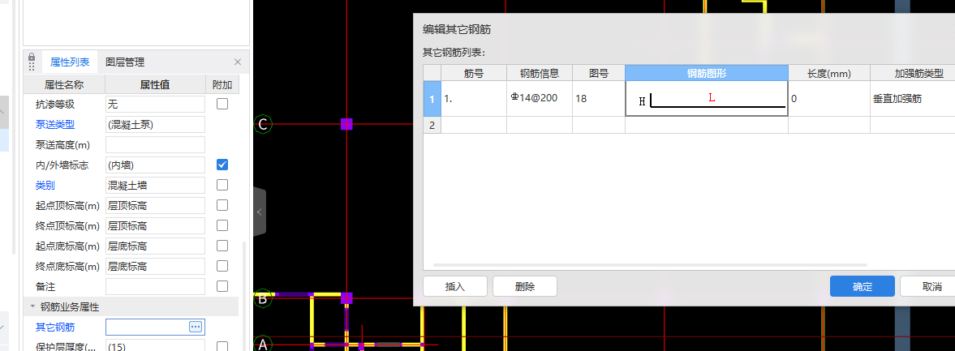Toggle 附加 checkbox for 类别
The width and height of the screenshot is (955, 351).
[222, 184]
